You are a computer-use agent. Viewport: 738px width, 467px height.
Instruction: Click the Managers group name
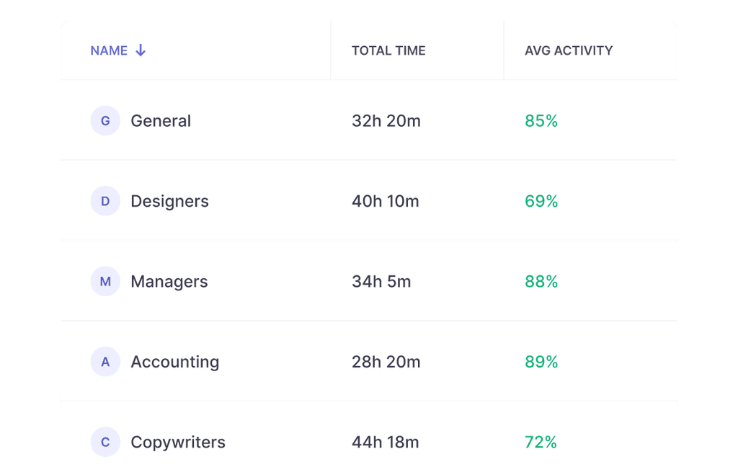point(169,281)
